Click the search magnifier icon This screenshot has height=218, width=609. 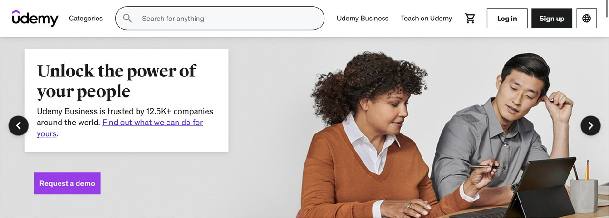pyautogui.click(x=128, y=19)
